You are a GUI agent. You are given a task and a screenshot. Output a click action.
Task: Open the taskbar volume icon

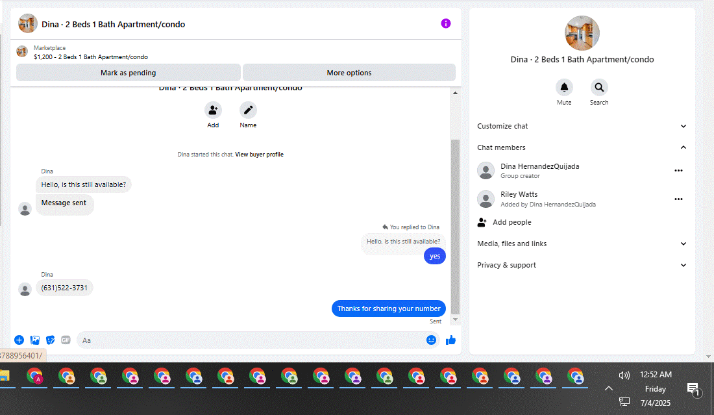tap(624, 375)
